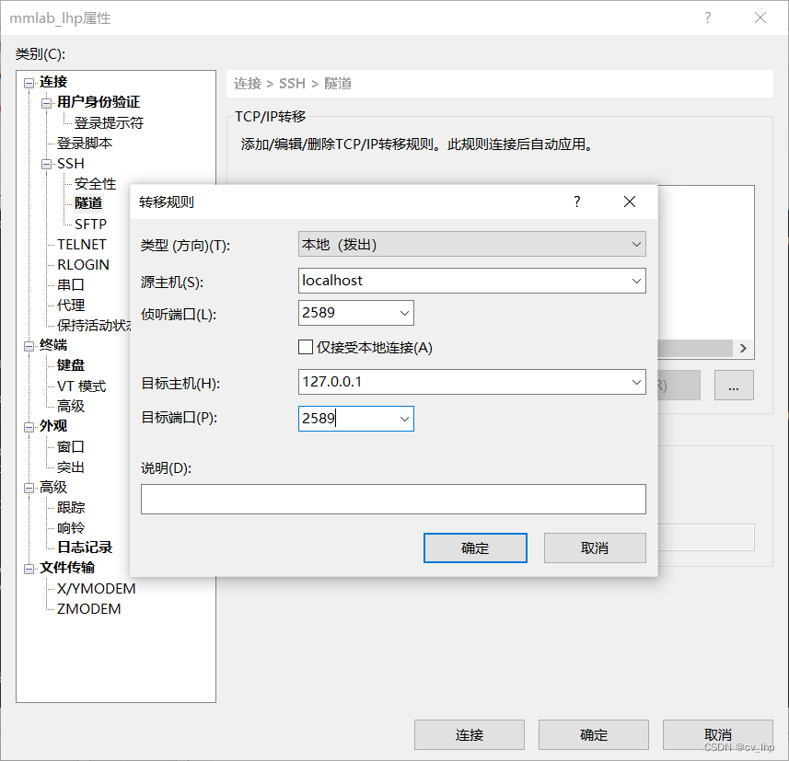Select 高级 under 终端
Screen dimensions: 789x761
click(x=71, y=406)
